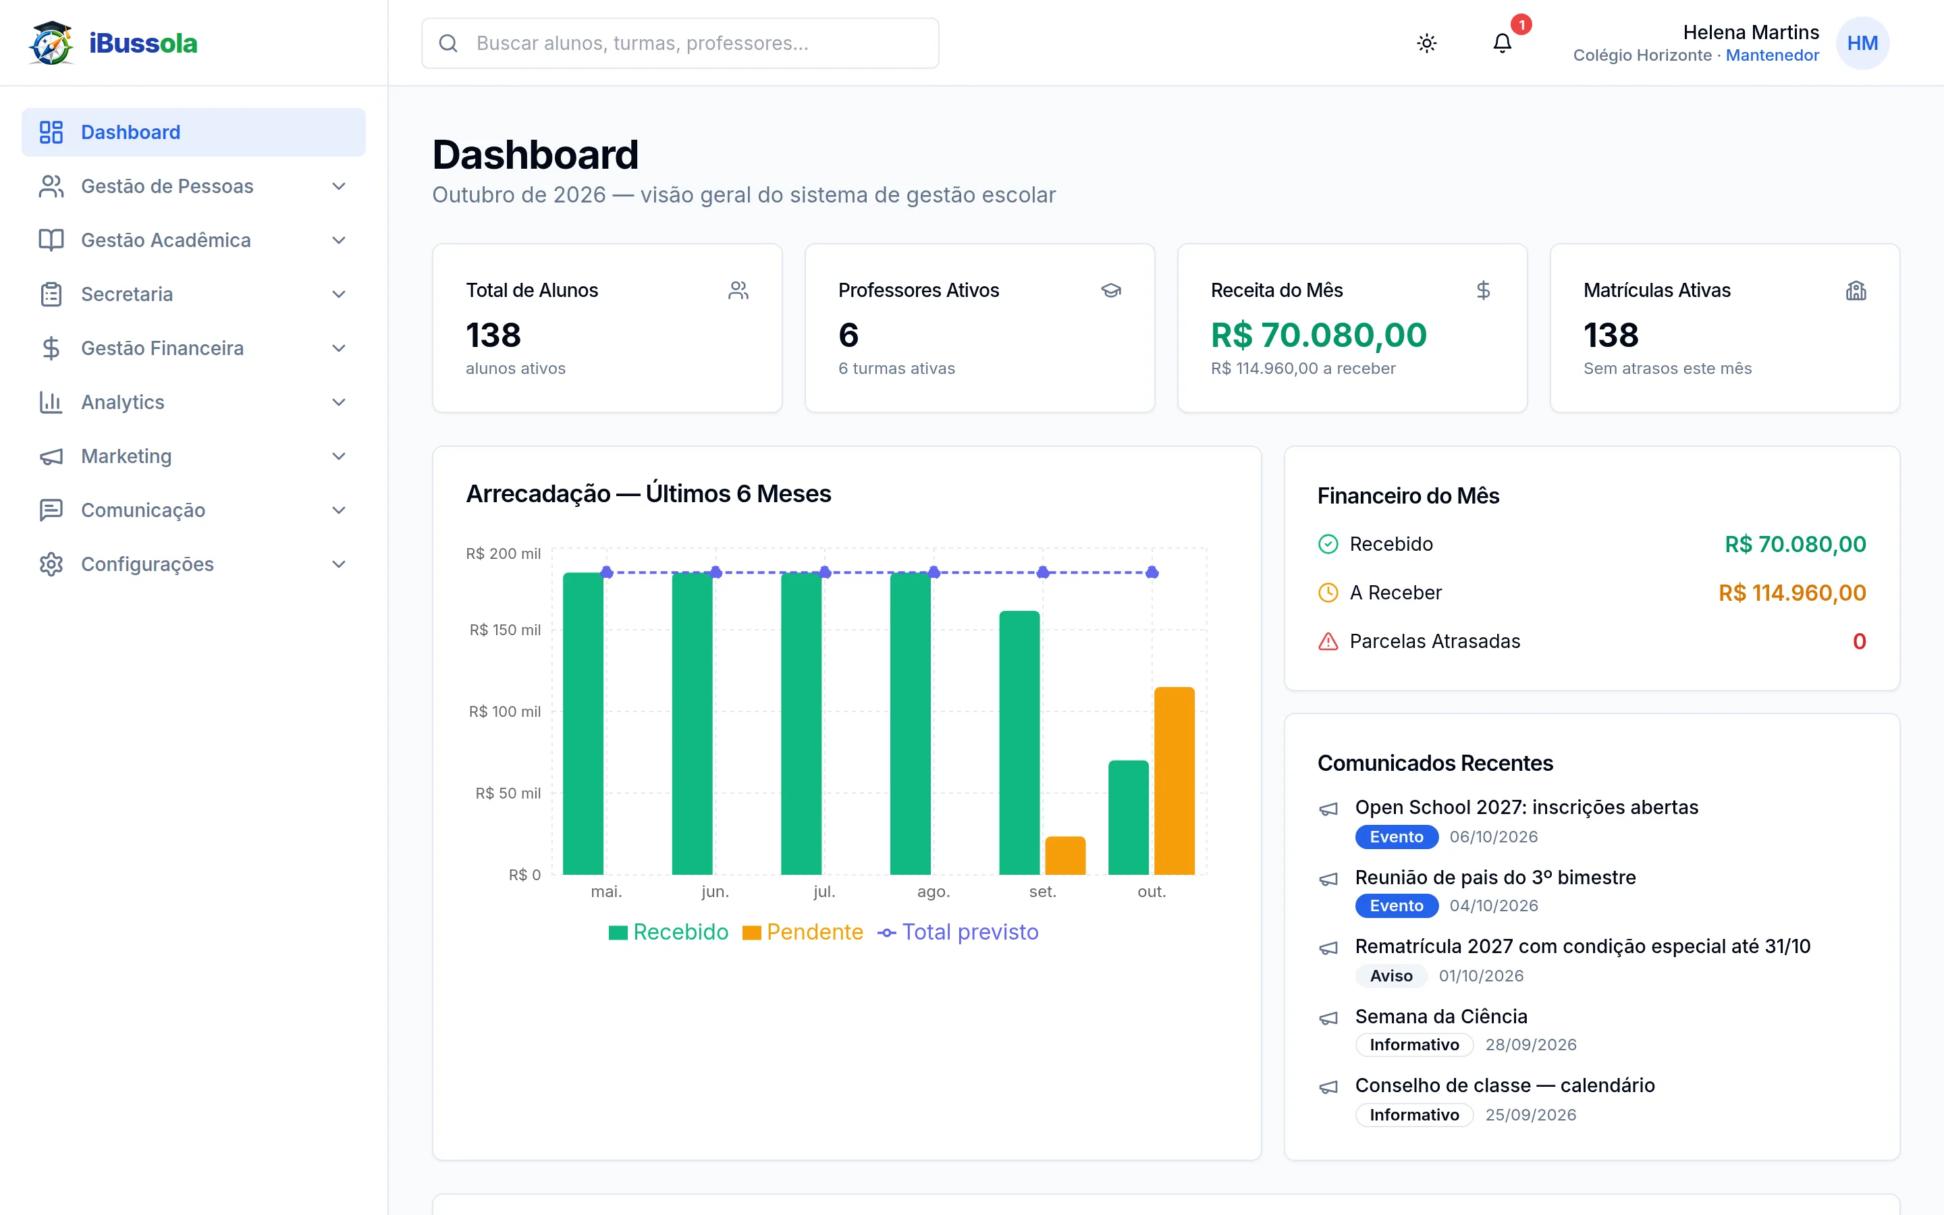
Task: Toggle Pendente series in chart legend
Action: tap(803, 932)
